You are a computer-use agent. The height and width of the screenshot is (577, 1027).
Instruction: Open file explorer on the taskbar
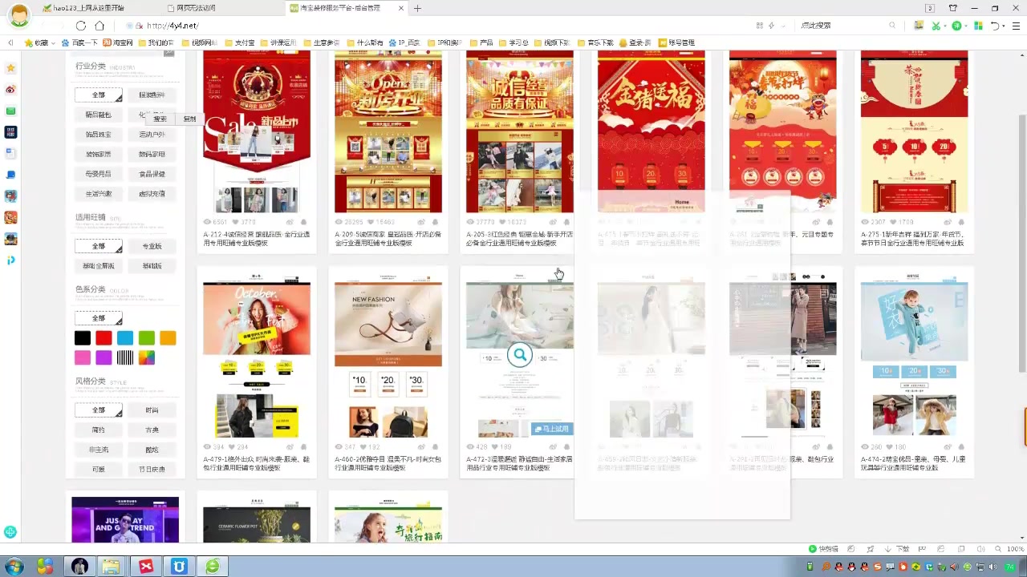click(111, 567)
